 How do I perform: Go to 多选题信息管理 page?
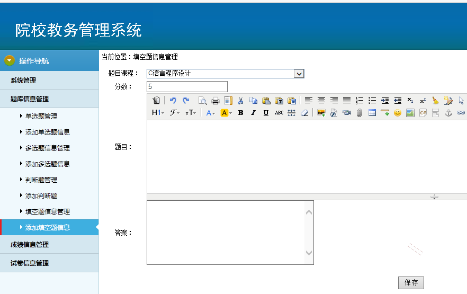47,148
